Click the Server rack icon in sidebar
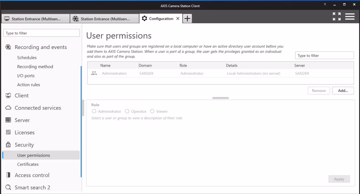This screenshot has width=360, height=194. 8,120
